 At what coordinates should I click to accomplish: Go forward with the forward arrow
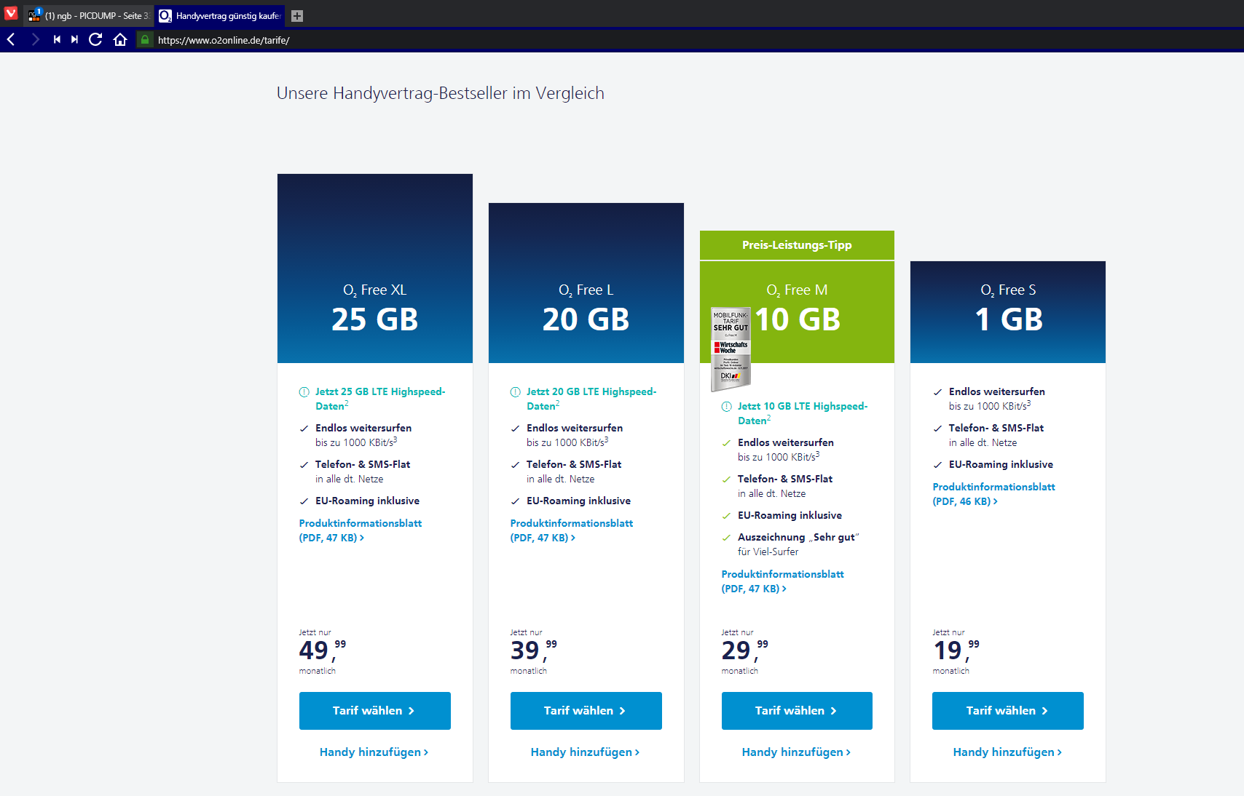point(35,39)
